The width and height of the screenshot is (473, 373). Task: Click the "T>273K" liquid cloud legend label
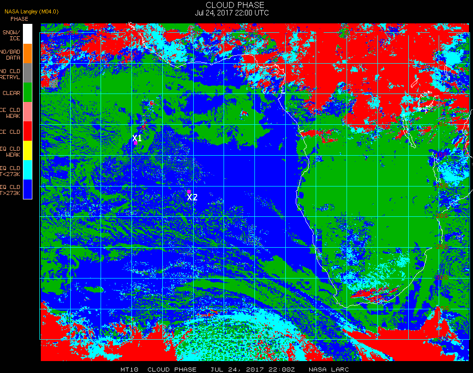pos(10,193)
